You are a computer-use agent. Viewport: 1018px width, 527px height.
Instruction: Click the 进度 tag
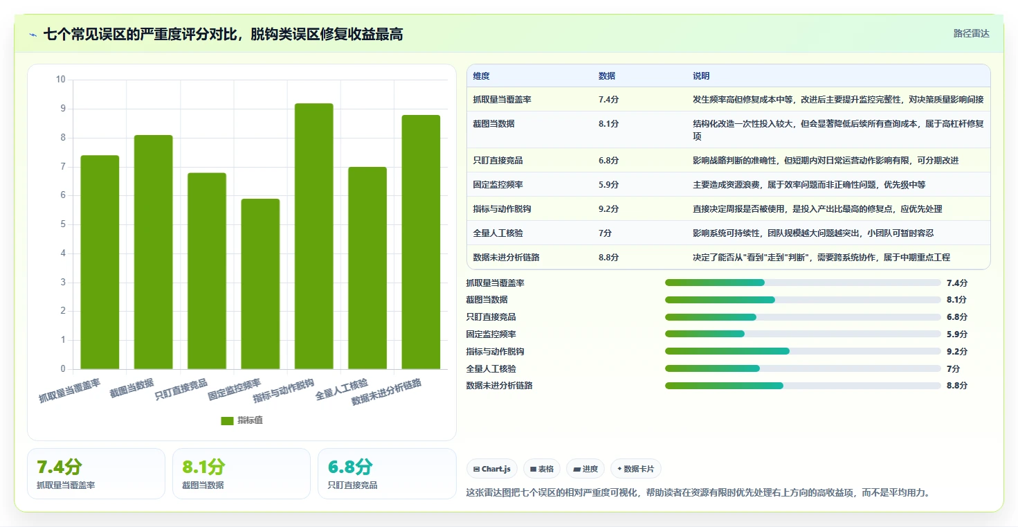(585, 469)
